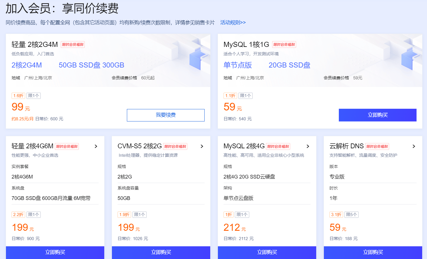The height and width of the screenshot is (259, 427).
Task: Click the 50GB system disk value
Action: click(x=124, y=198)
